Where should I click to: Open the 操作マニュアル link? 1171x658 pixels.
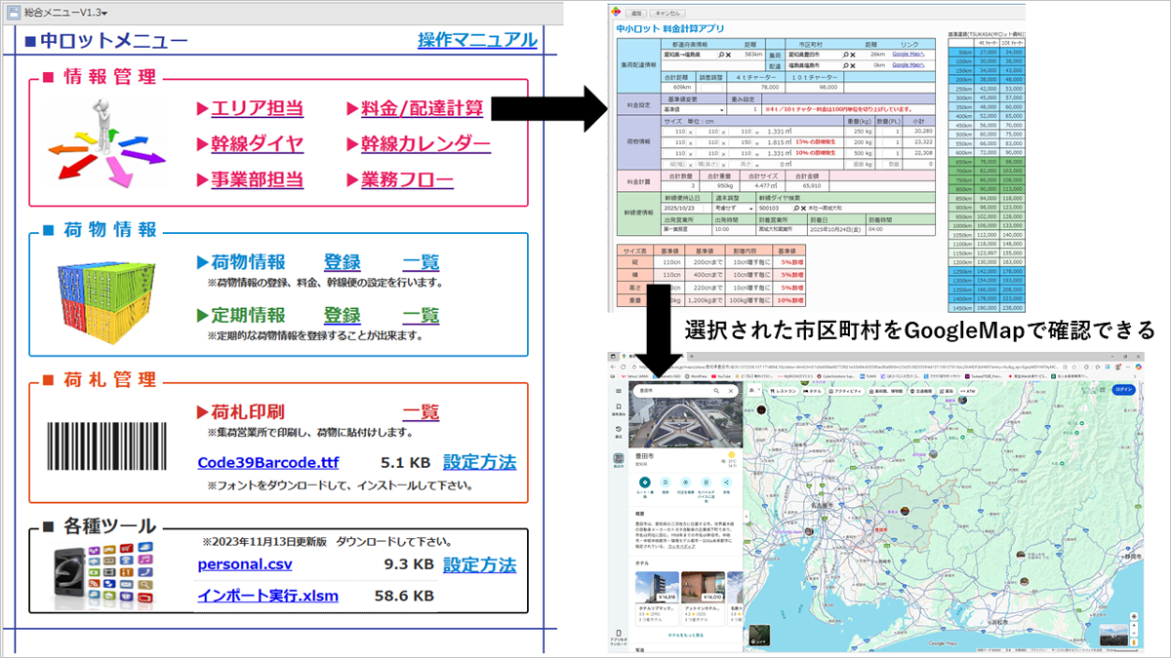tap(477, 41)
